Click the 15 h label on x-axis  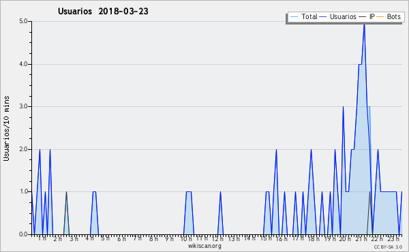tap(266, 238)
